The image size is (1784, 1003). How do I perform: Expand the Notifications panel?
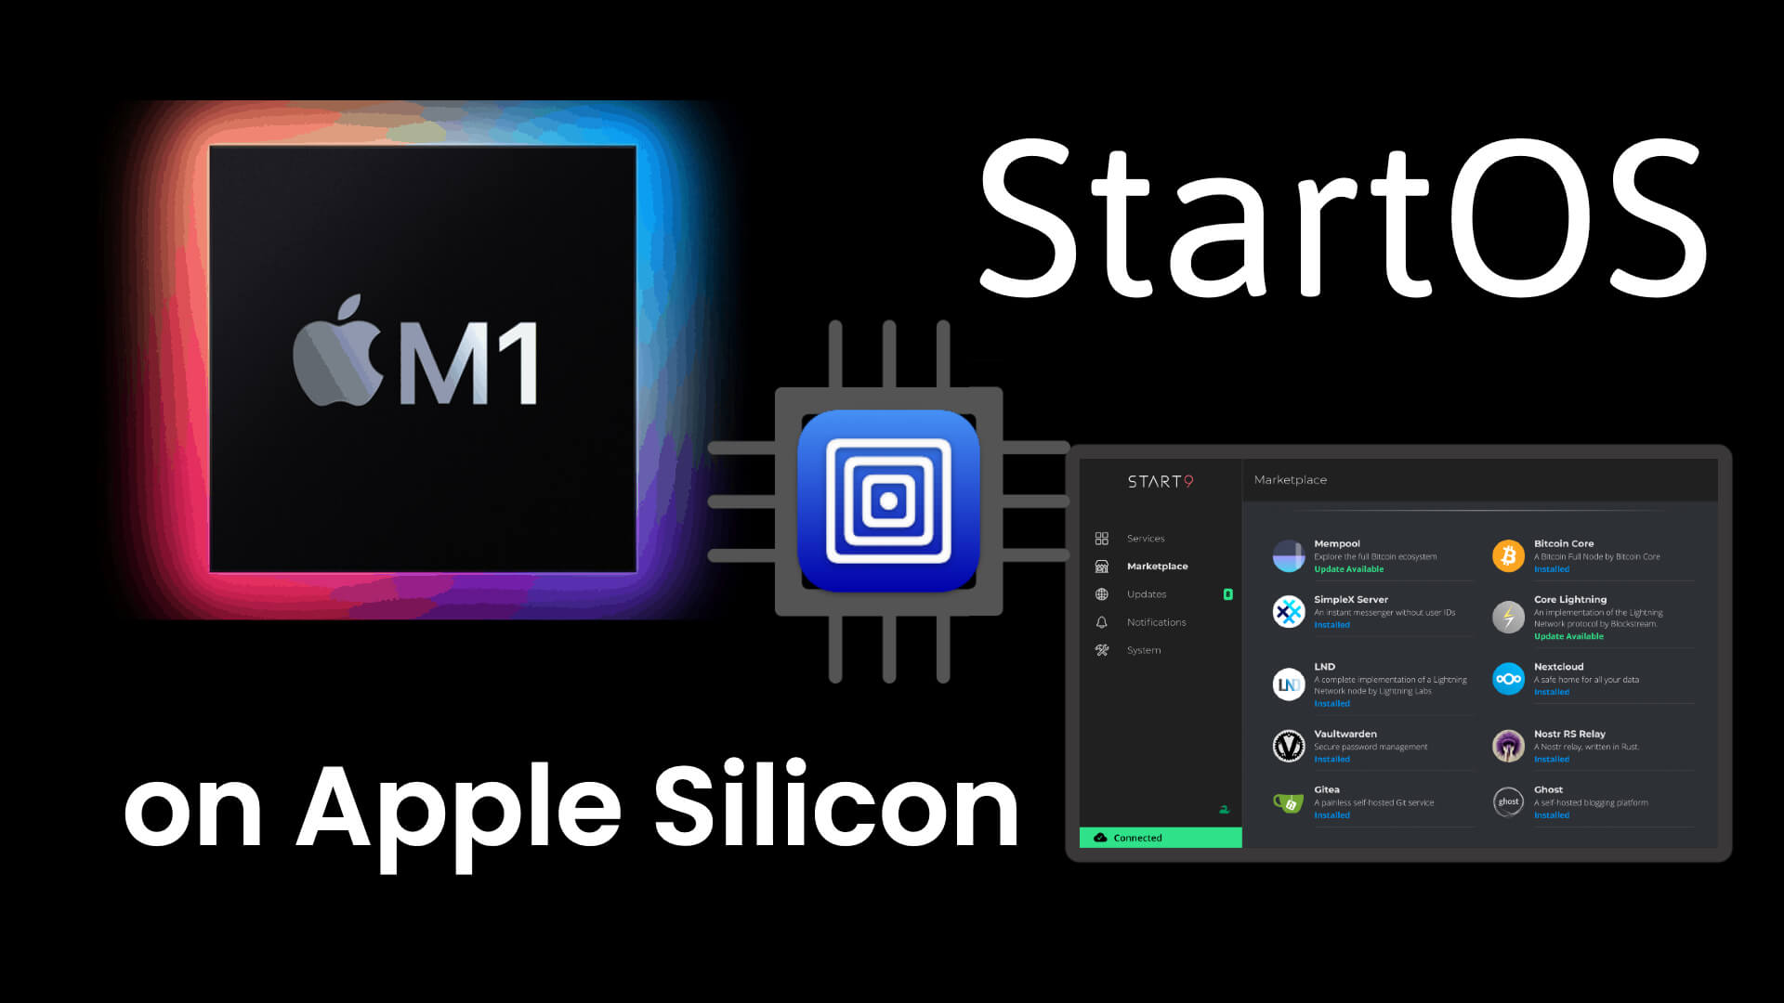[1156, 621]
